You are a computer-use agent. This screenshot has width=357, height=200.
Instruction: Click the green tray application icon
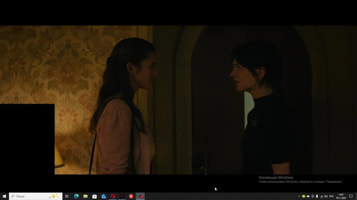[303, 196]
